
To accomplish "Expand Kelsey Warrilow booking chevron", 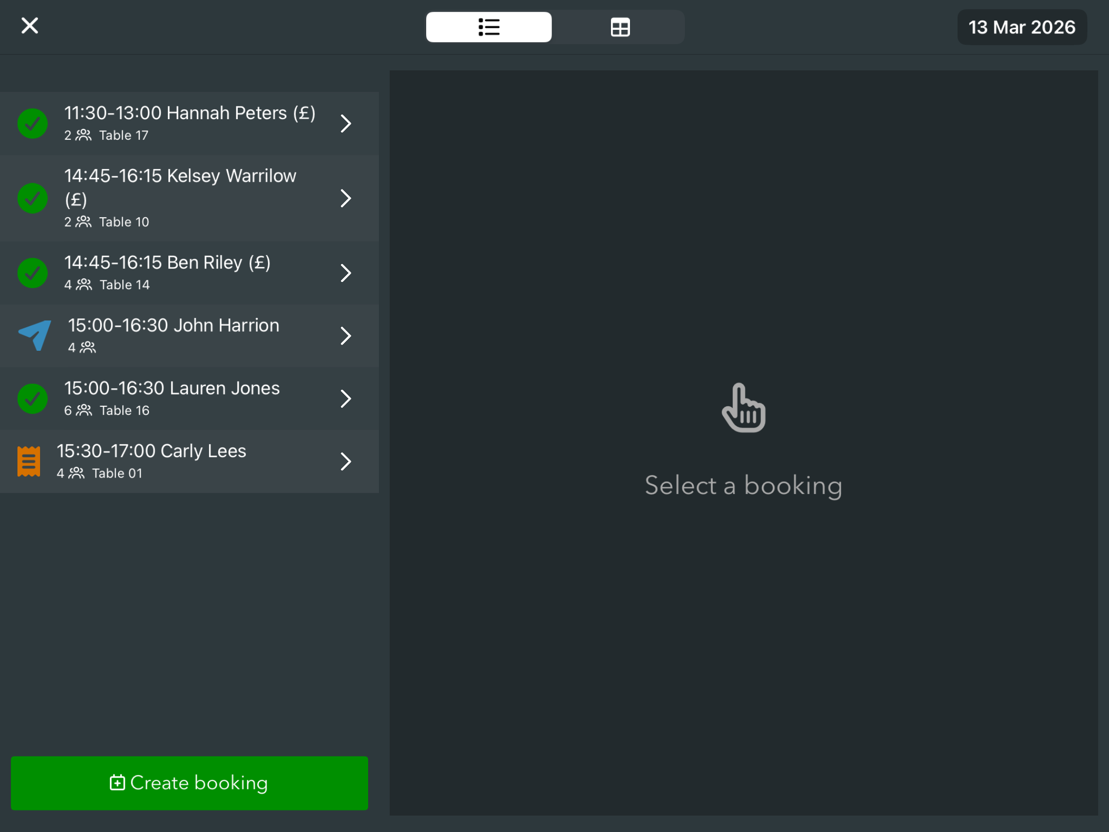I will click(x=346, y=198).
